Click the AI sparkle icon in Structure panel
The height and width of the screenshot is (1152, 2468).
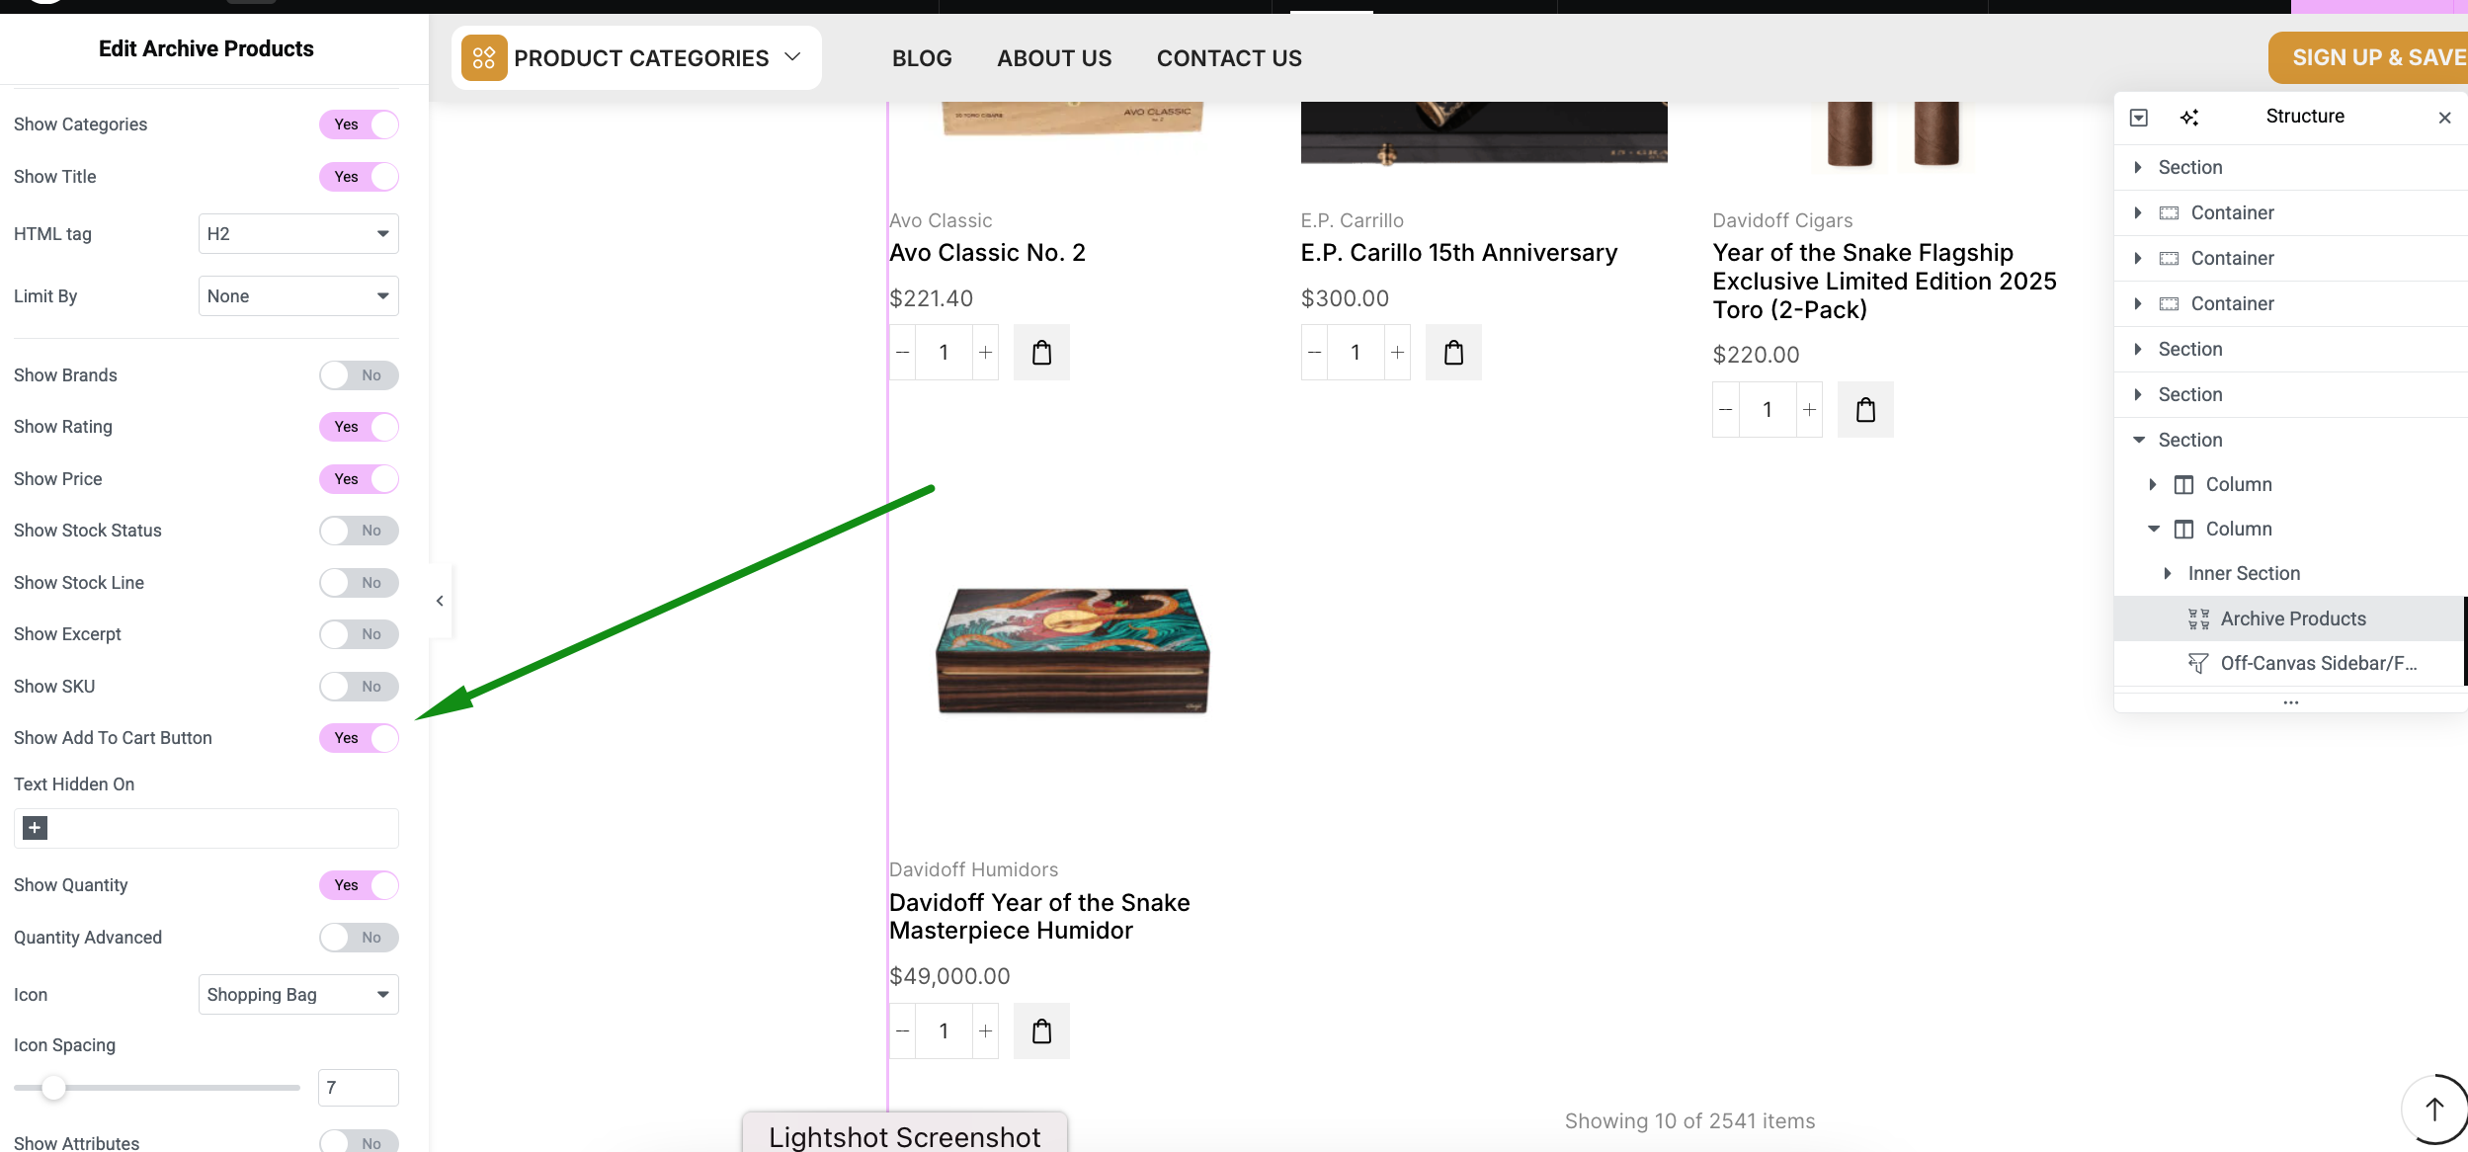pyautogui.click(x=2189, y=118)
